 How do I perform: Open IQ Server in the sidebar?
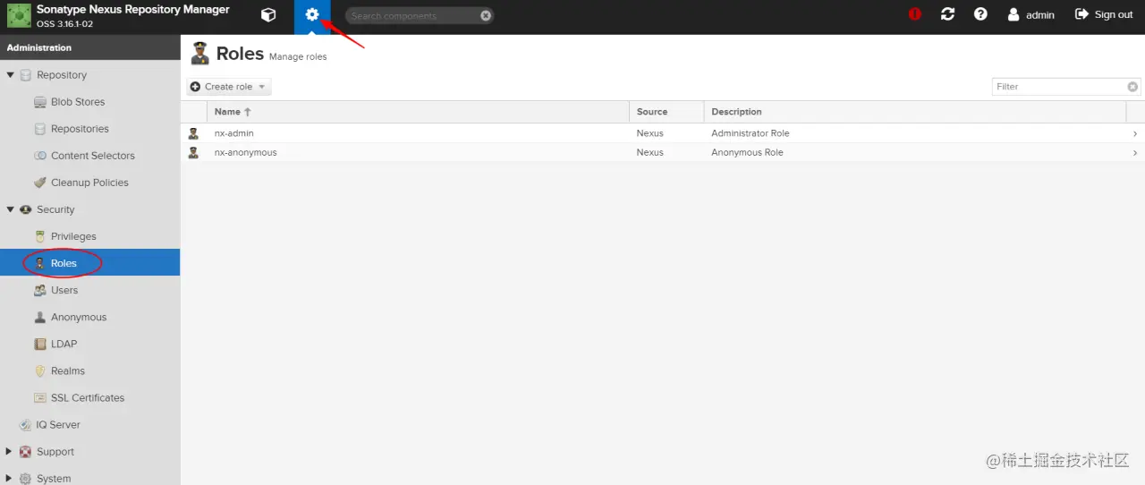pyautogui.click(x=58, y=425)
